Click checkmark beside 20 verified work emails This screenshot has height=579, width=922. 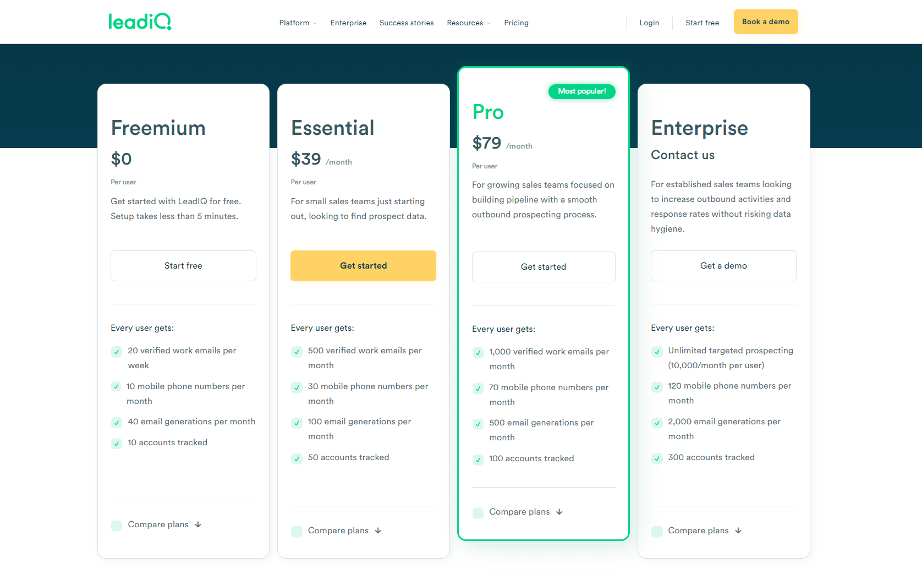coord(117,352)
